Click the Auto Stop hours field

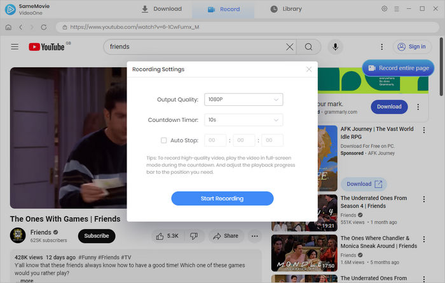pyautogui.click(x=215, y=140)
